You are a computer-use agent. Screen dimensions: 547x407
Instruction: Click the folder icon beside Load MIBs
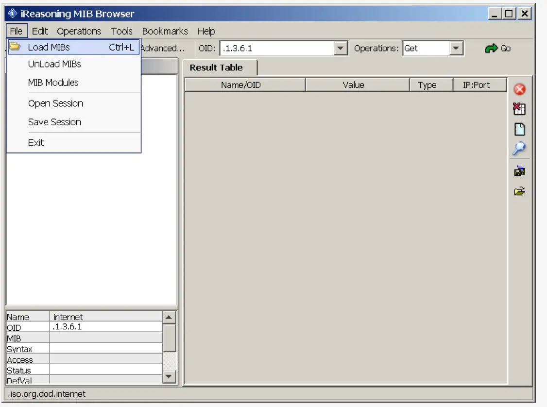coord(15,47)
